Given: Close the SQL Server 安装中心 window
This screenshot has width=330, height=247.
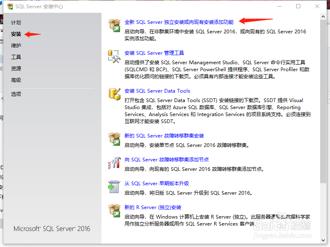Looking at the screenshot, I should 317,7.
